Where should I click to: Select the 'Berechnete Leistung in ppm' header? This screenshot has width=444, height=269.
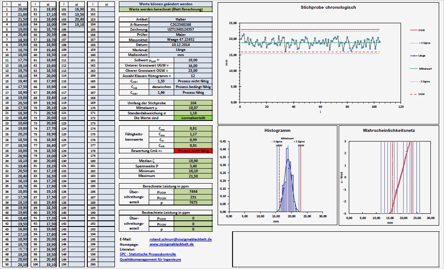point(166,186)
